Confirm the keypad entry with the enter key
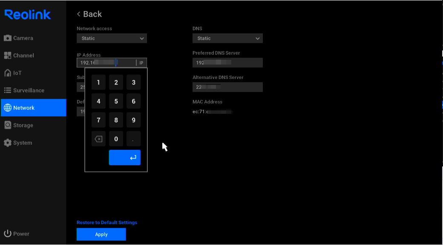This screenshot has height=245, width=443. pyautogui.click(x=124, y=158)
